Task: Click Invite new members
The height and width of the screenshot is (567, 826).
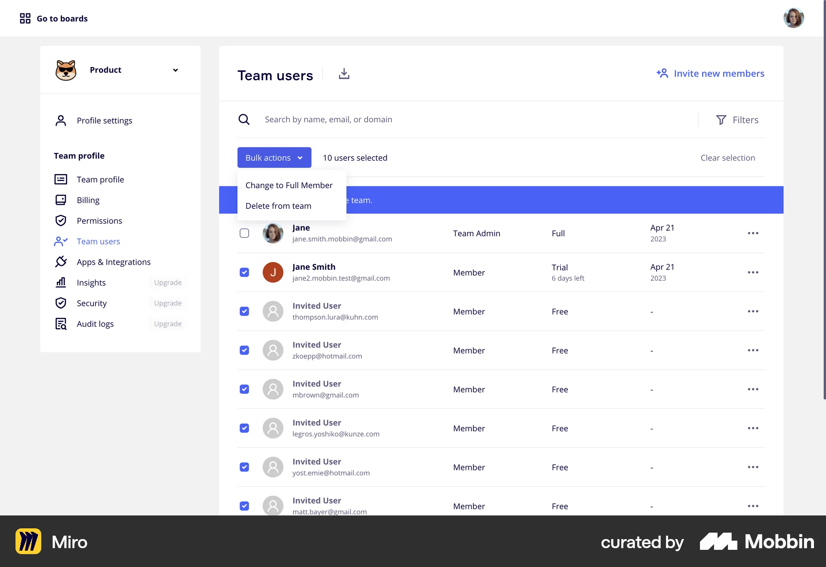Action: 719,73
